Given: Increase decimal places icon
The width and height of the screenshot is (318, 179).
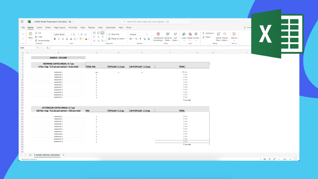Looking at the screenshot, I should [x=144, y=39].
